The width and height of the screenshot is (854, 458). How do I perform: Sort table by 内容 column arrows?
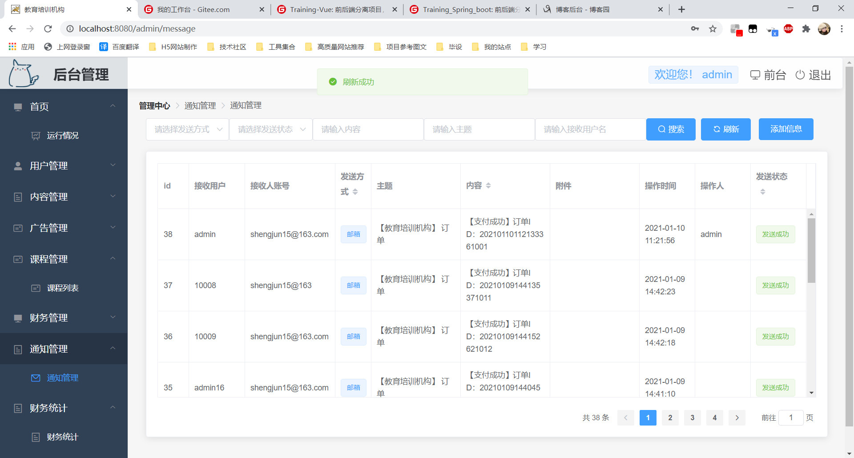tap(488, 185)
